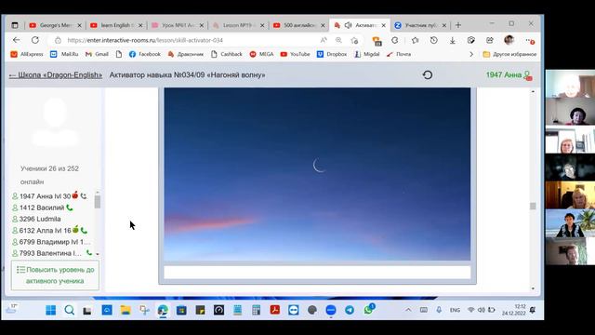595x335 pixels.
Task: Click the white input field below the image
Action: point(317,273)
